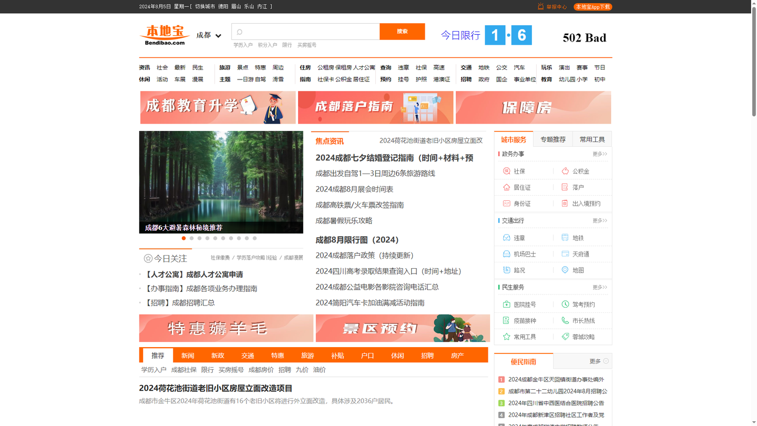Click the Bendibao logo
Screen dimensions: 757x426
coord(164,35)
